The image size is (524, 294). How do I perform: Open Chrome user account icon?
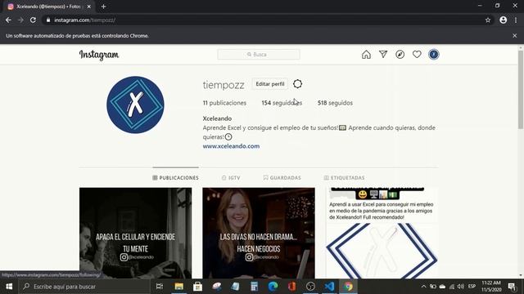pos(504,20)
